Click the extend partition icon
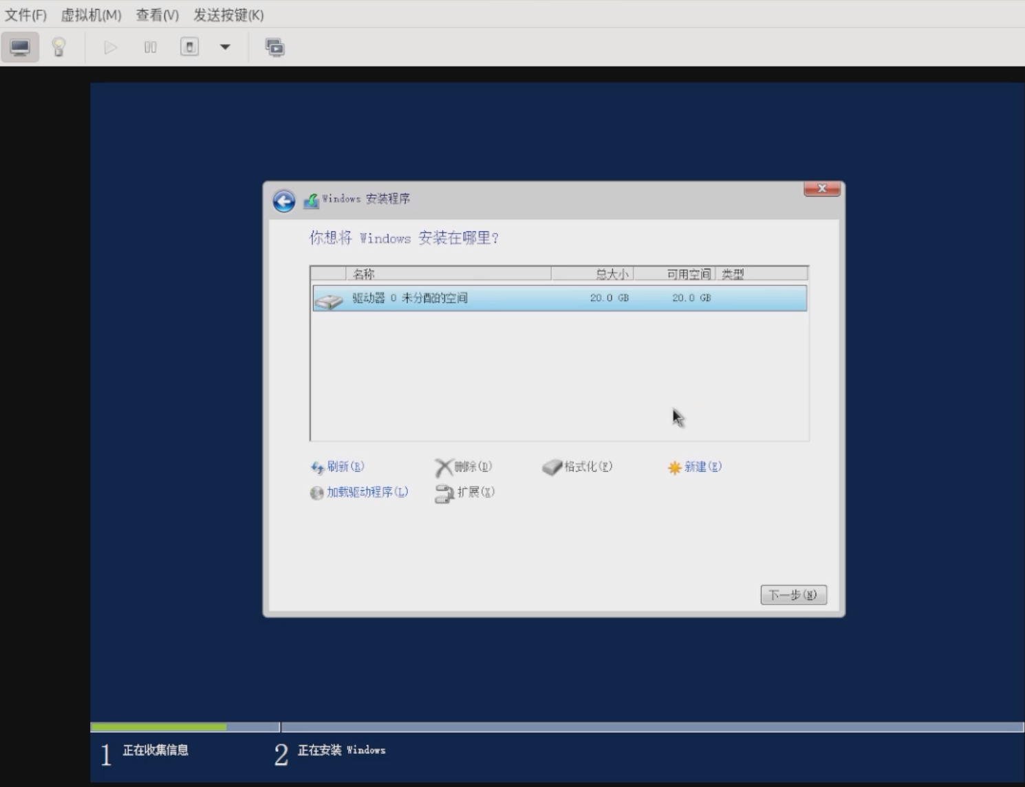Viewport: 1025px width, 787px height. 444,494
